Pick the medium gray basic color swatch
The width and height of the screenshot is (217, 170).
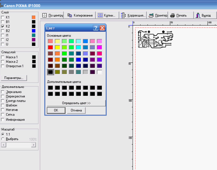point(71,72)
